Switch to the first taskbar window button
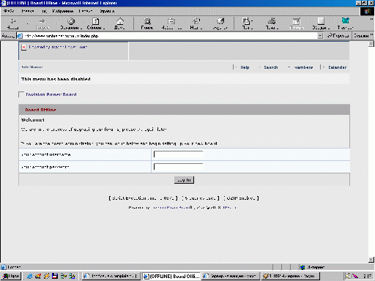The width and height of the screenshot is (375, 281). coord(111,276)
